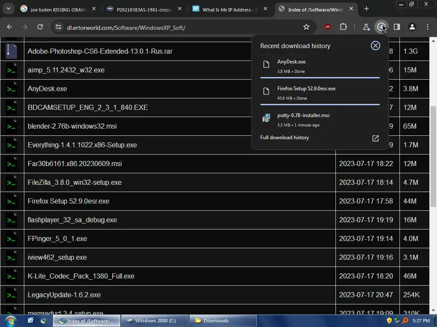
Task: Click the rar archive icon for Photoshop
Action: pyautogui.click(x=12, y=51)
